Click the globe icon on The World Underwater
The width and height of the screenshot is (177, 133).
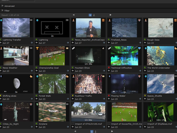click(146, 48)
